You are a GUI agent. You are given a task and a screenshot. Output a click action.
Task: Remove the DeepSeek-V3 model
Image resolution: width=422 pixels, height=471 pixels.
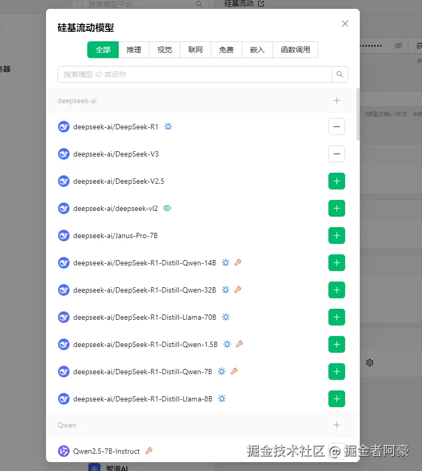tap(337, 154)
